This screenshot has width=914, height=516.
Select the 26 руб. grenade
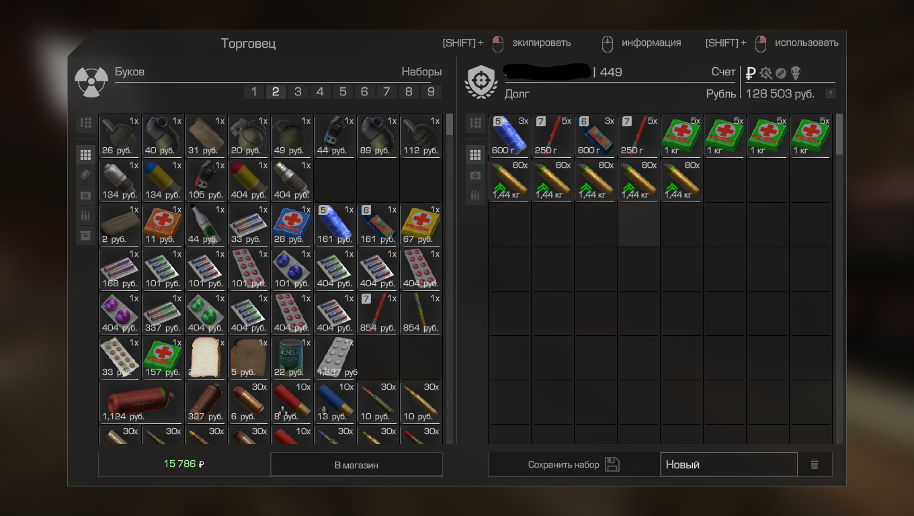click(120, 136)
